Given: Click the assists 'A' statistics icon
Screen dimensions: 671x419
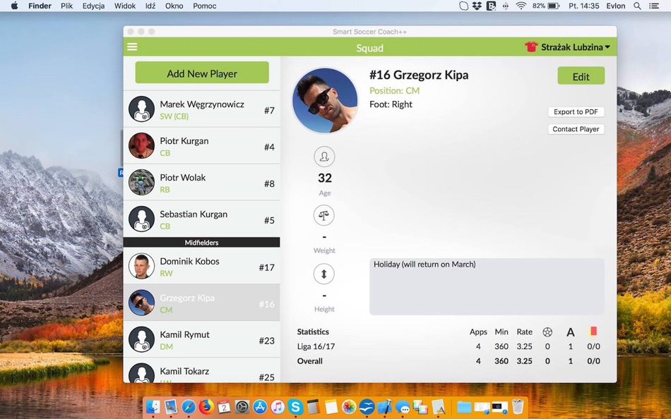Looking at the screenshot, I should [570, 332].
